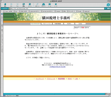Open the zeikei.net-ログイン favorite
This screenshot has width=111, height=97.
point(34,11)
